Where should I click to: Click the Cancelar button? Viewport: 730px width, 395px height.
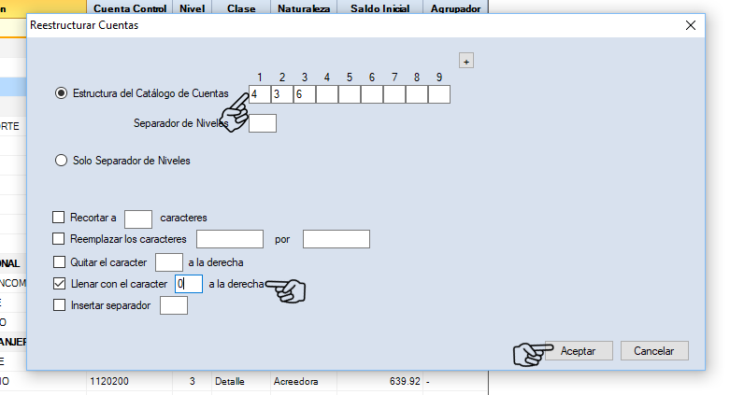coord(654,351)
